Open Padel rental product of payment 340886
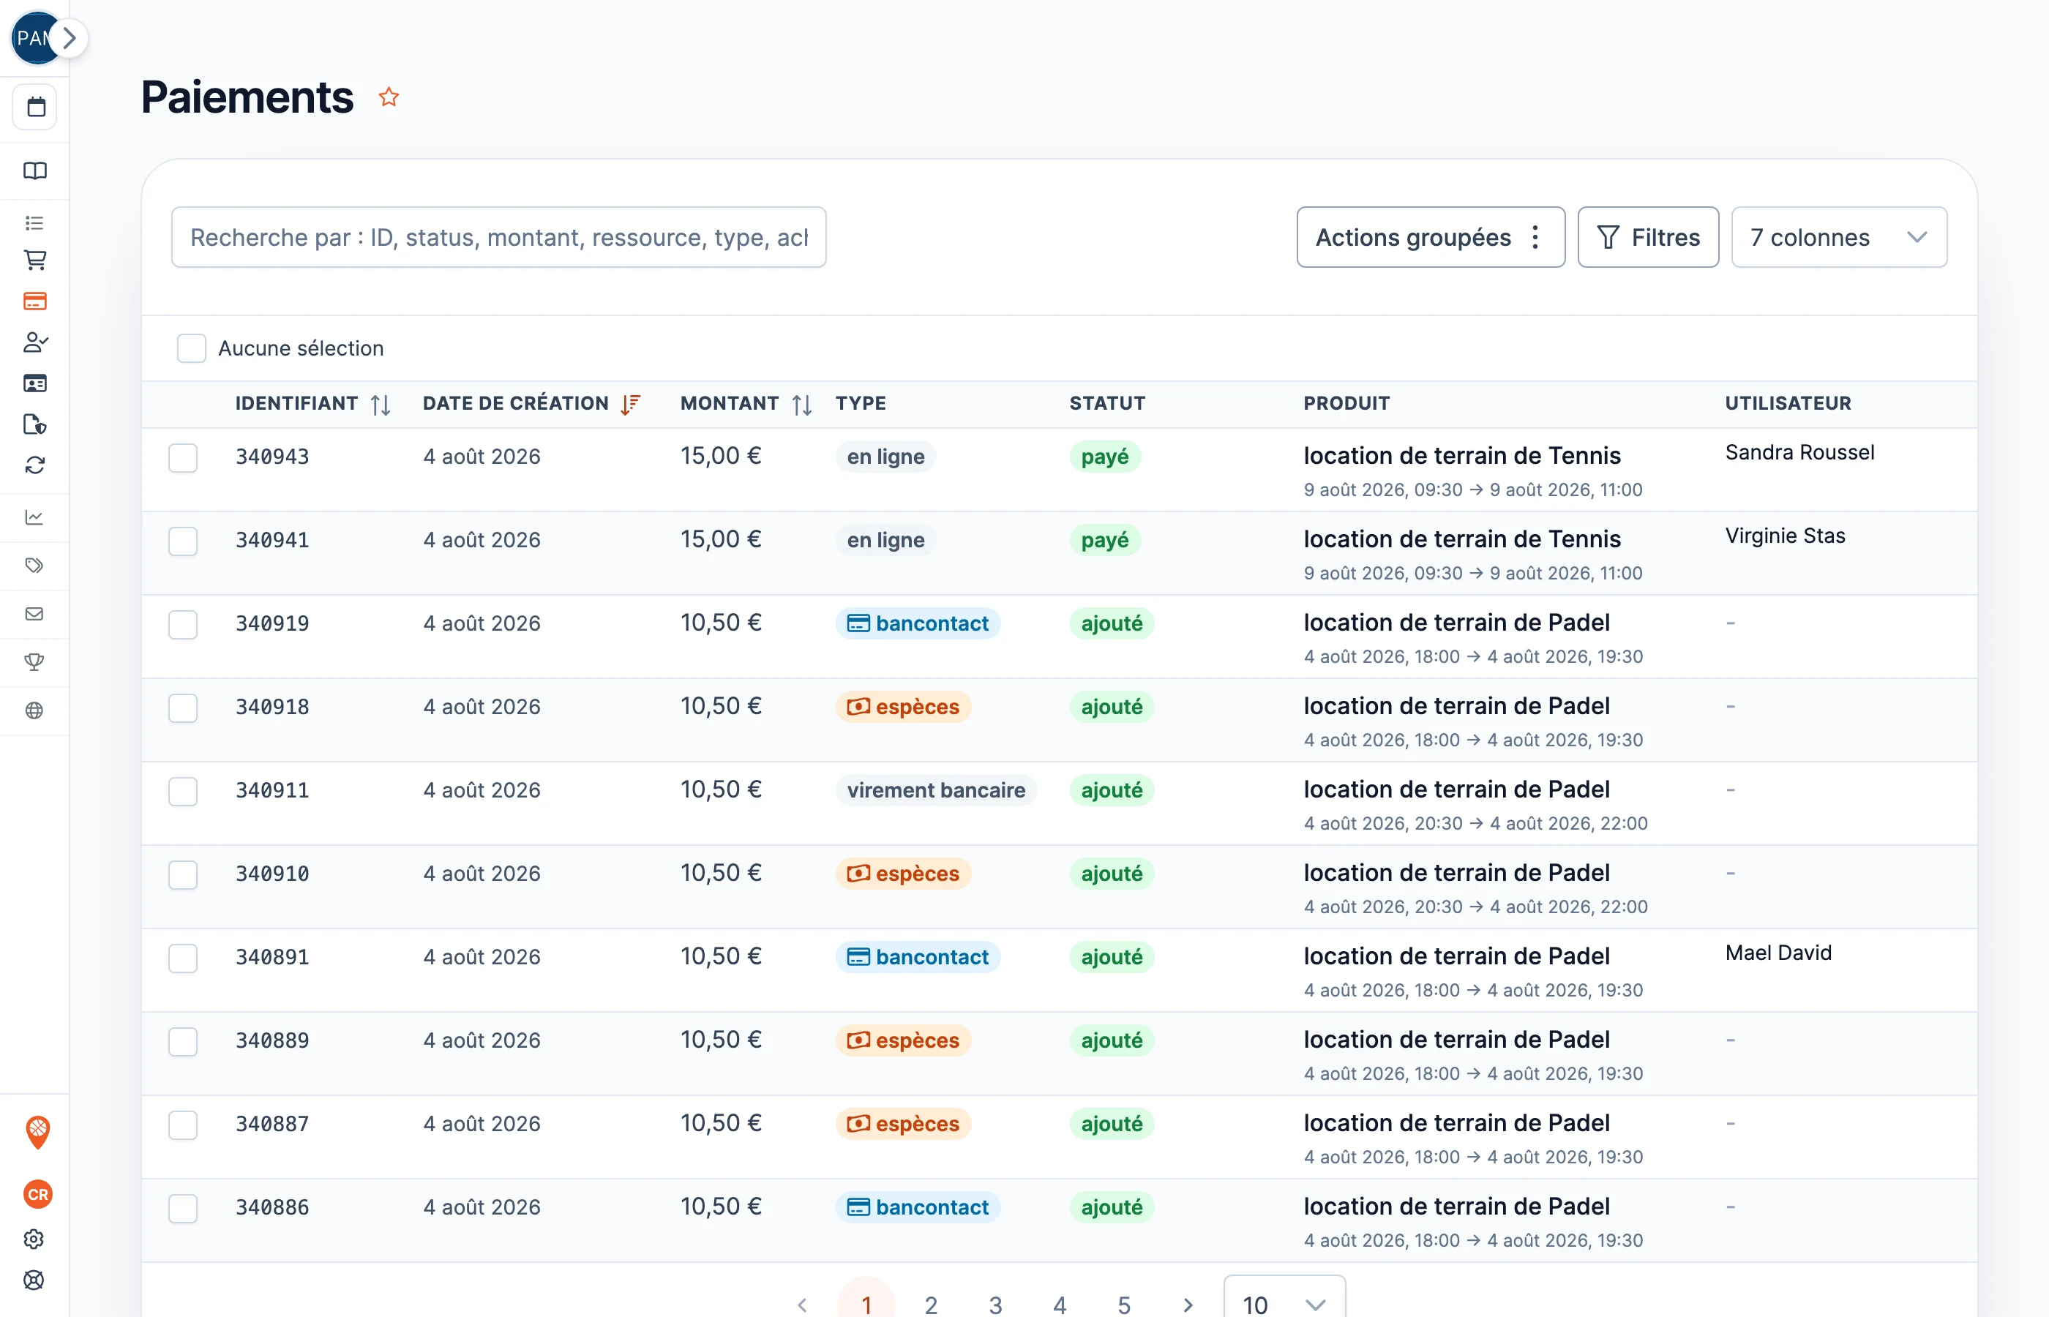 click(1456, 1207)
